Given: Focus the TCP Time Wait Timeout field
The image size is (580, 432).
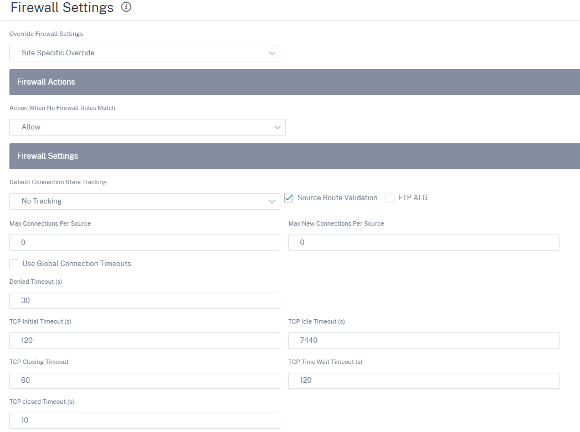Looking at the screenshot, I should [424, 381].
